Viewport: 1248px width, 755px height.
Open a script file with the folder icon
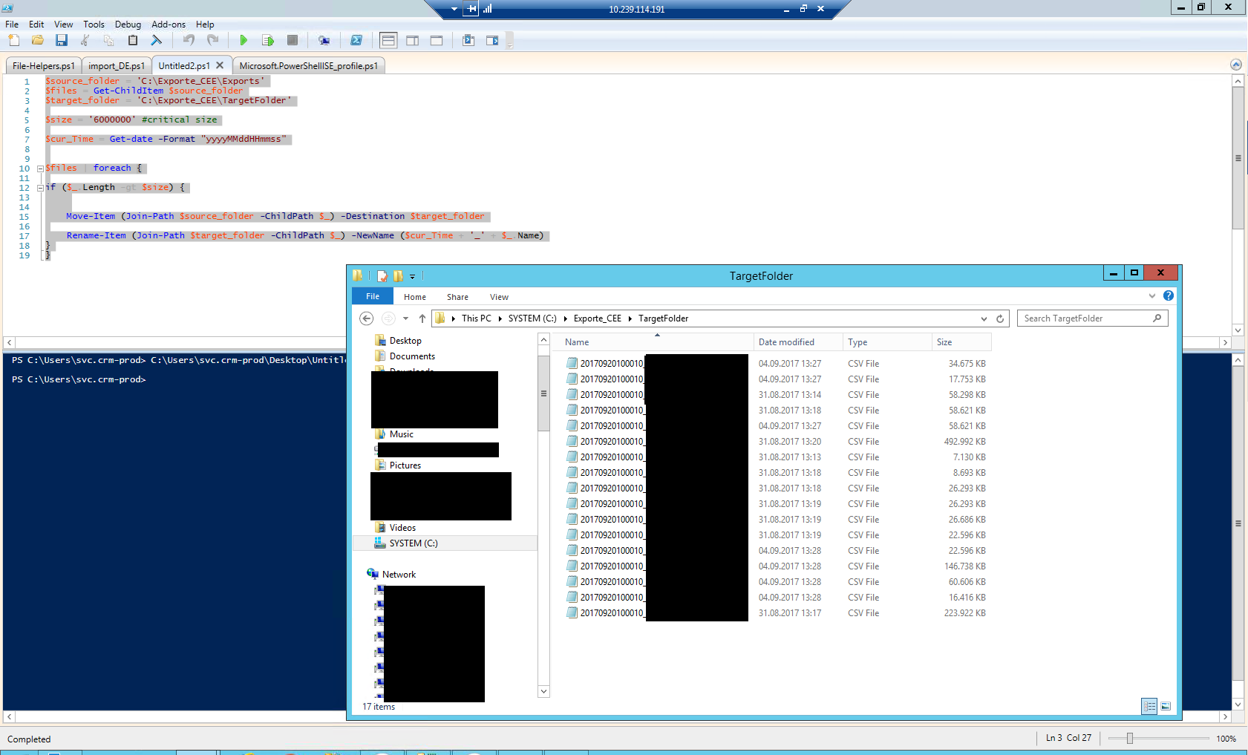point(38,40)
